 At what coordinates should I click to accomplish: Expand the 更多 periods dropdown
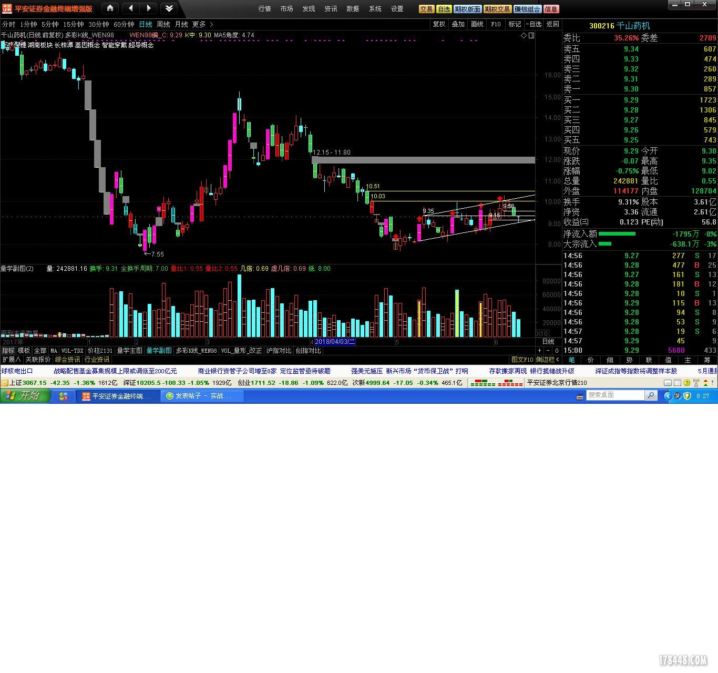(x=202, y=24)
